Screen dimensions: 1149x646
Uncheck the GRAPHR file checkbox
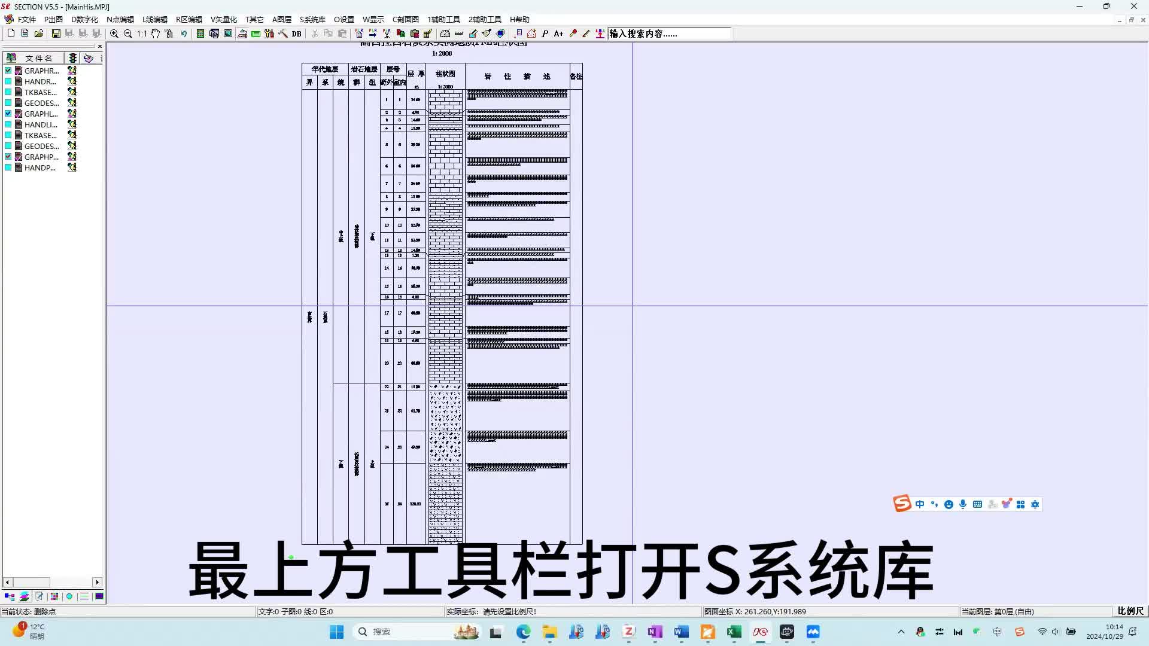click(8, 71)
